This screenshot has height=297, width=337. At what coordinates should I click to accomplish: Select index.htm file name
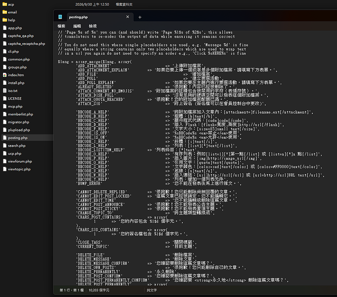16,75
